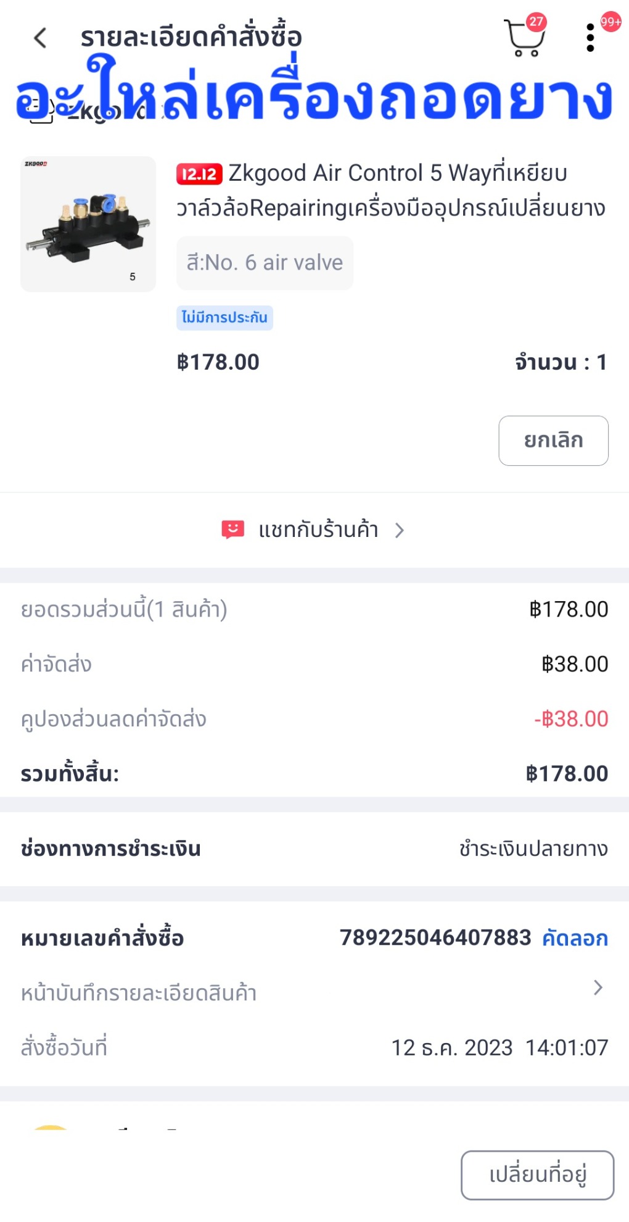Viewport: 629px width, 1222px height.
Task: Open the แชทกับร้านค้า chat with seller text
Action: coord(318,530)
